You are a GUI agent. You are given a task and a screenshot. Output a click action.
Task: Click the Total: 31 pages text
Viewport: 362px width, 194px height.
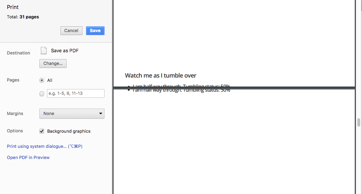pos(23,17)
